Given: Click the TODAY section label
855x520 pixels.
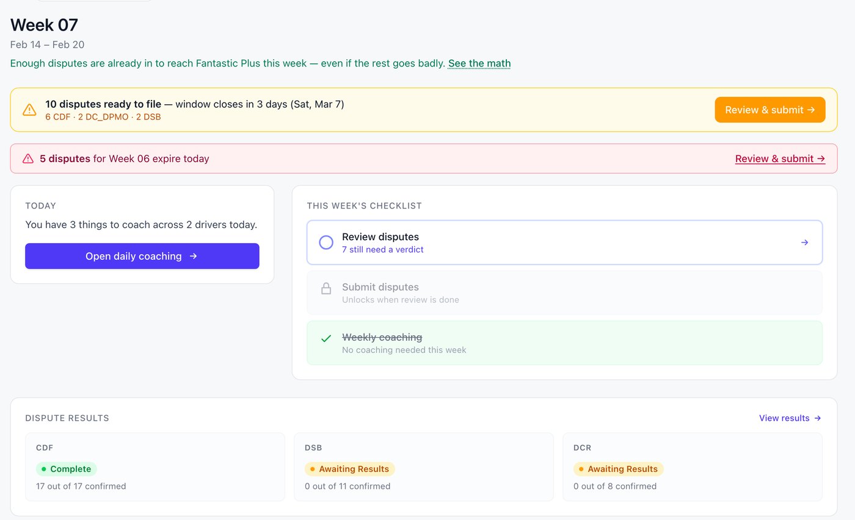Looking at the screenshot, I should (x=40, y=206).
